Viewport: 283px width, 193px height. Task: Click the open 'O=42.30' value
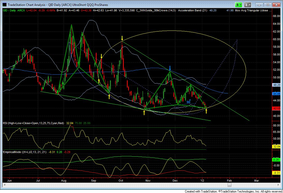click(x=86, y=10)
